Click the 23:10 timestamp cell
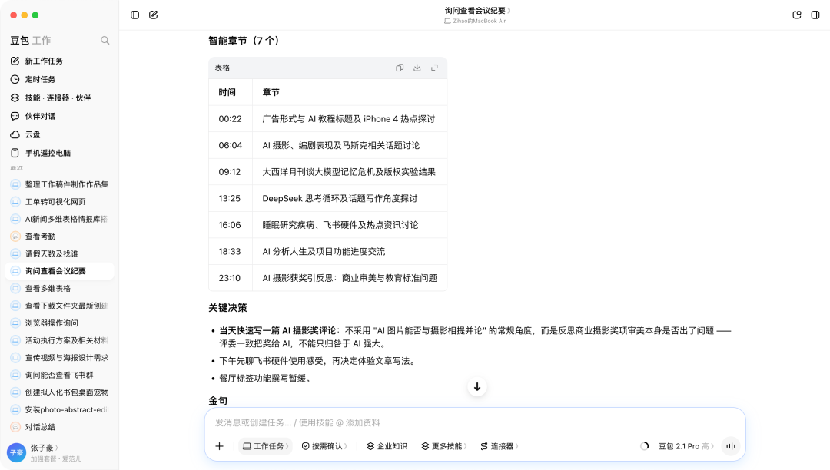Viewport: 830px width, 470px height. [230, 278]
